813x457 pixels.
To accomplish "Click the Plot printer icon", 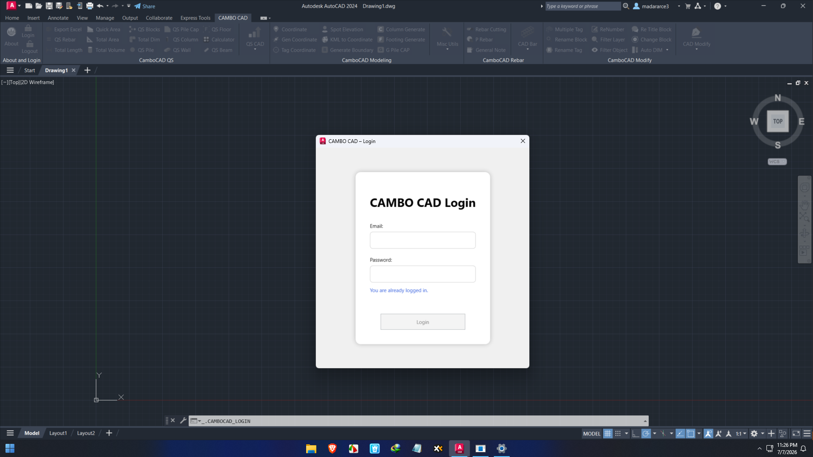I will click(x=90, y=6).
